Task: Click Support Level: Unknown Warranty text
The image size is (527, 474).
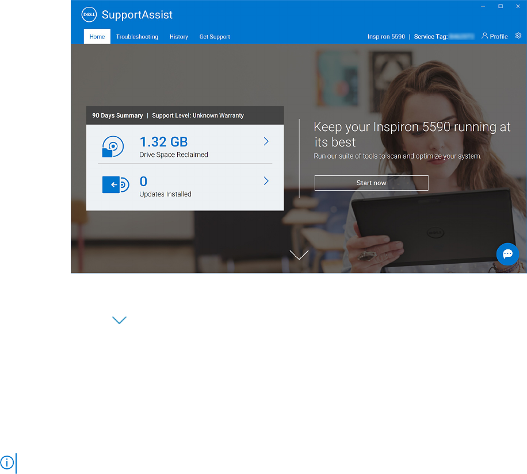Action: [198, 115]
